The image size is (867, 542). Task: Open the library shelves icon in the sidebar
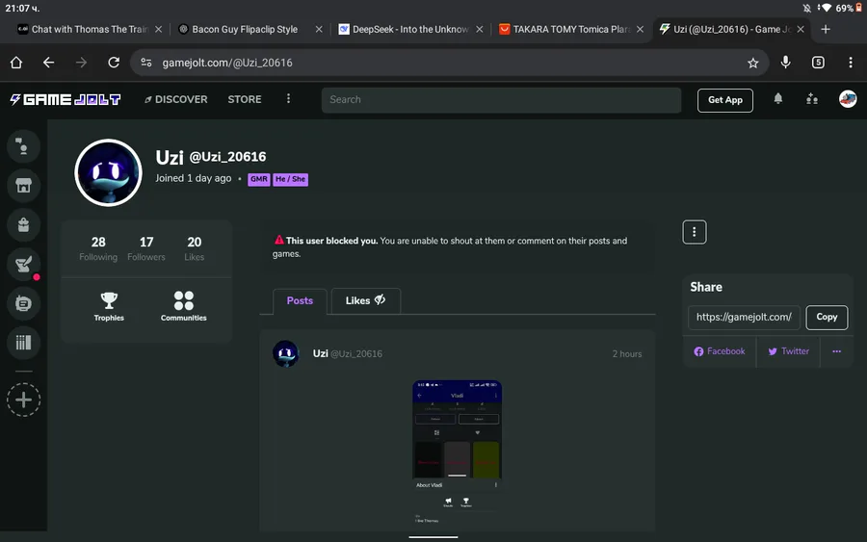23,343
